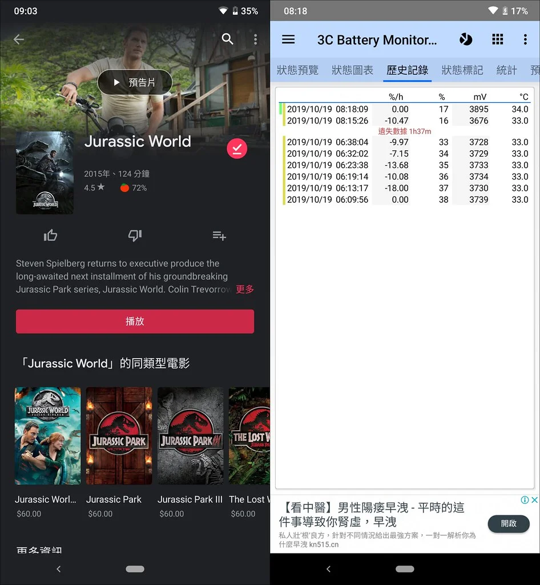Screen dimensions: 540x585
Task: Open the Battery Monitor three-dot overflow menu
Action: 525,39
